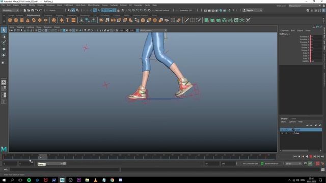Toggle visibility of the Cont display layer
The height and width of the screenshot is (183, 326).
pos(282,130)
